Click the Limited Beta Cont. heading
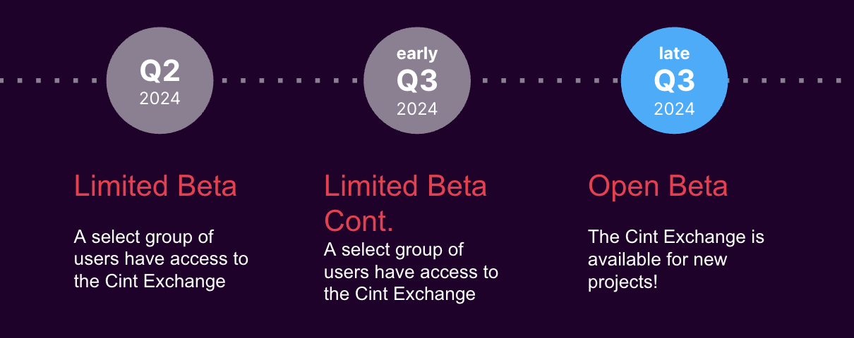 (x=405, y=204)
